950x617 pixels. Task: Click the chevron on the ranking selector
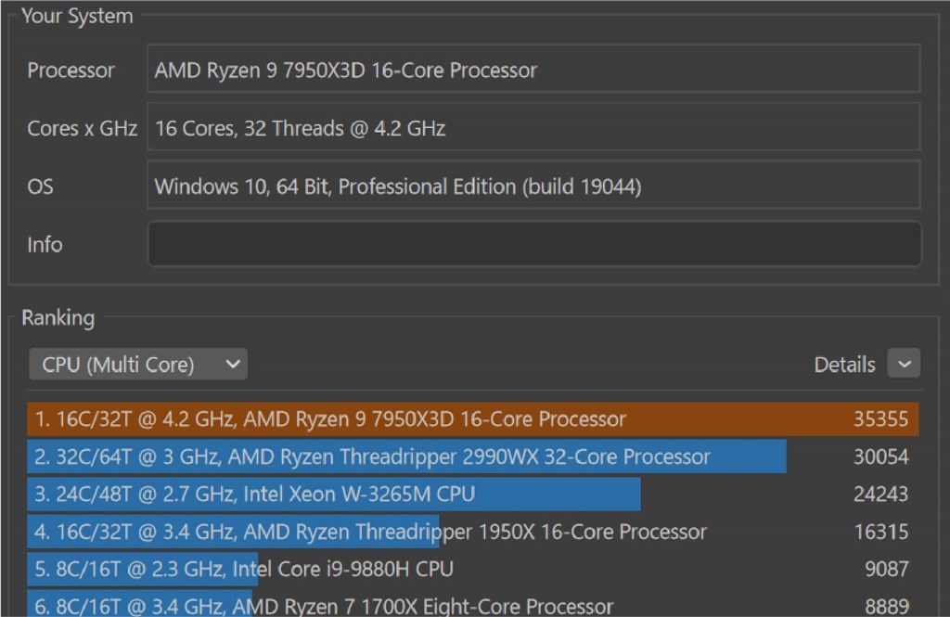pyautogui.click(x=234, y=364)
